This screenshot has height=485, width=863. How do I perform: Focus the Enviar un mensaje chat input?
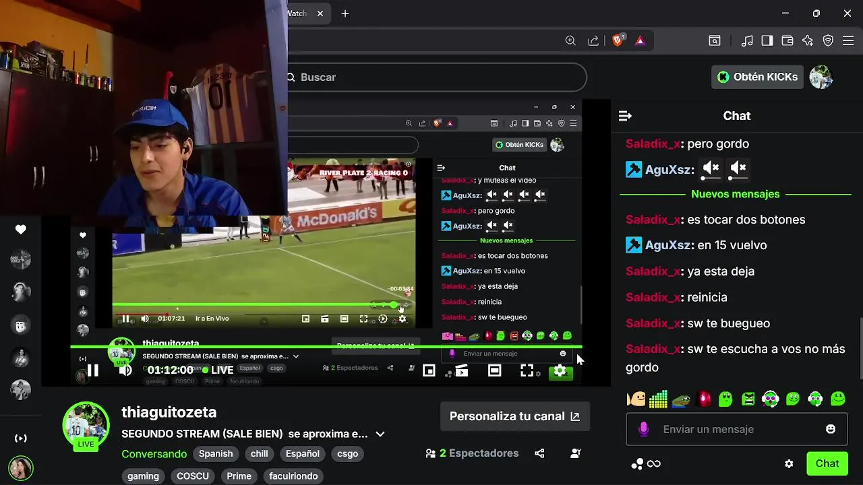click(736, 429)
